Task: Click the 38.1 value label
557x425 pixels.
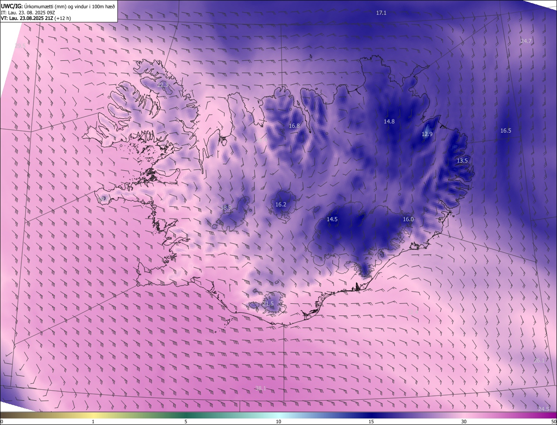Action: (x=260, y=388)
